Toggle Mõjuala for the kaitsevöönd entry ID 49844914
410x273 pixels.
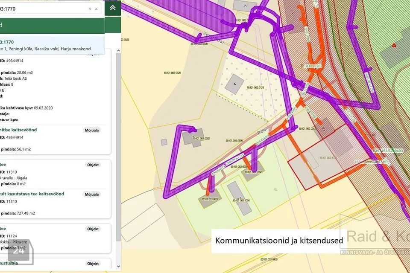tap(92, 130)
